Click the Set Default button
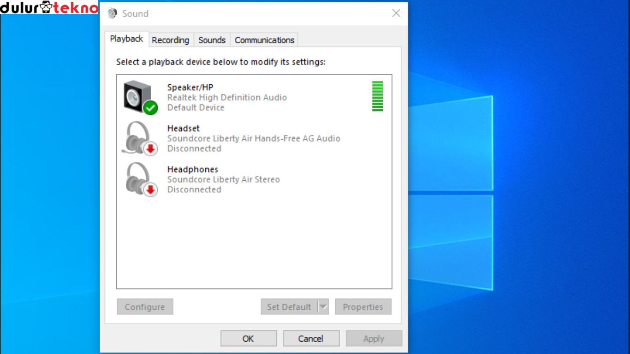This screenshot has height=354, width=630. point(289,307)
